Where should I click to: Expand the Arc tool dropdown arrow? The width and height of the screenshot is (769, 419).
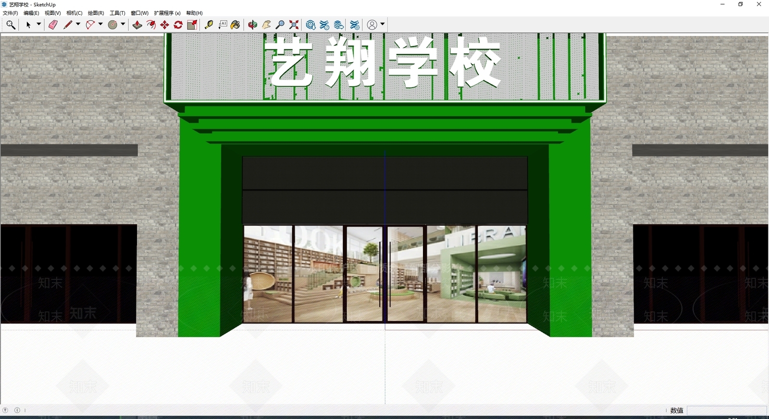100,24
